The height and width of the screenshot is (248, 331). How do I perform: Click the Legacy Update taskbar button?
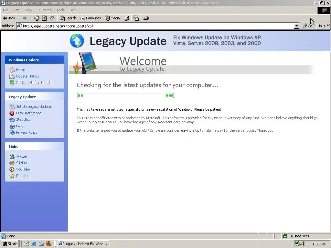click(x=83, y=244)
